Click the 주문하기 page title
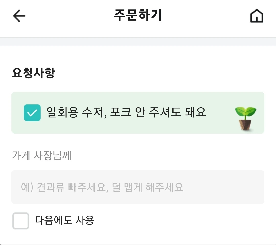Viewport: 276px width, 246px height. [x=138, y=15]
